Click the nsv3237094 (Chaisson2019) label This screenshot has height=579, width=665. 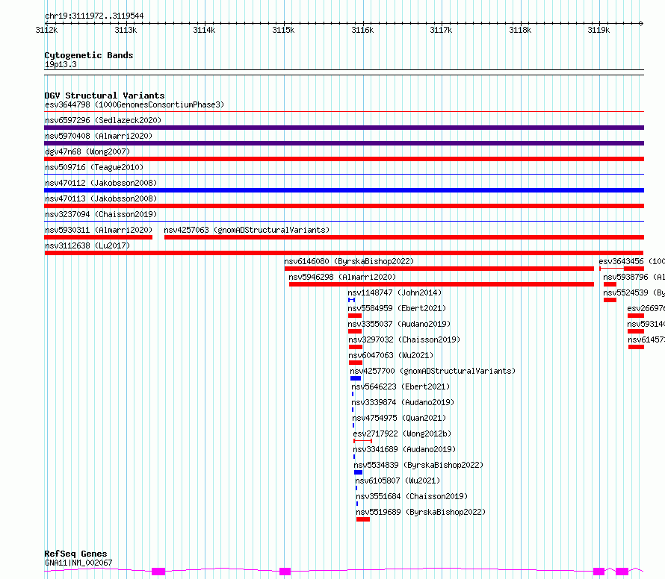101,214
